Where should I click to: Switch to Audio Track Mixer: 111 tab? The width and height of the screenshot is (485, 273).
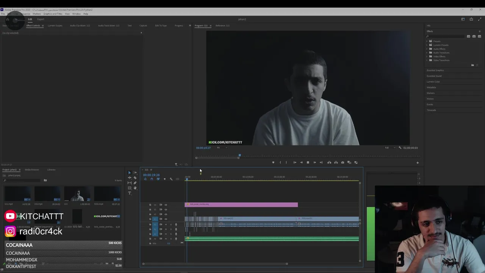coord(109,25)
